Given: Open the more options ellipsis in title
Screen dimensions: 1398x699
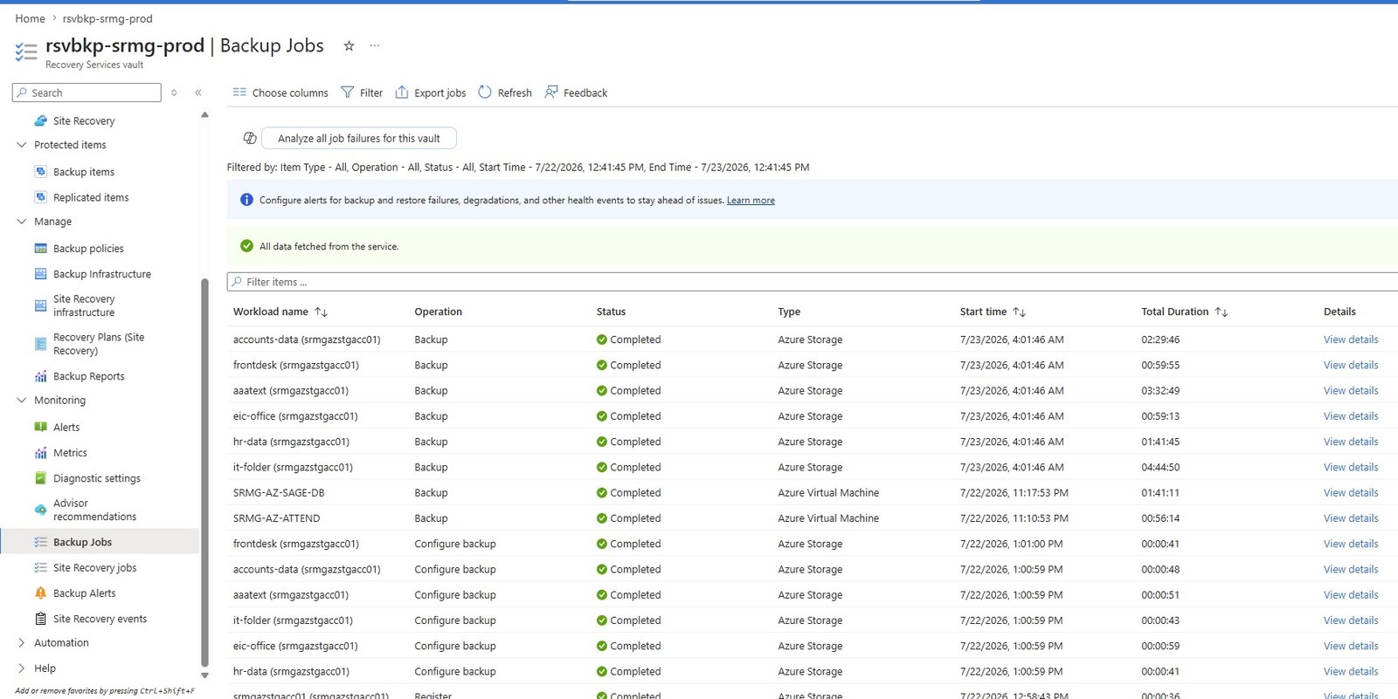Looking at the screenshot, I should [375, 45].
